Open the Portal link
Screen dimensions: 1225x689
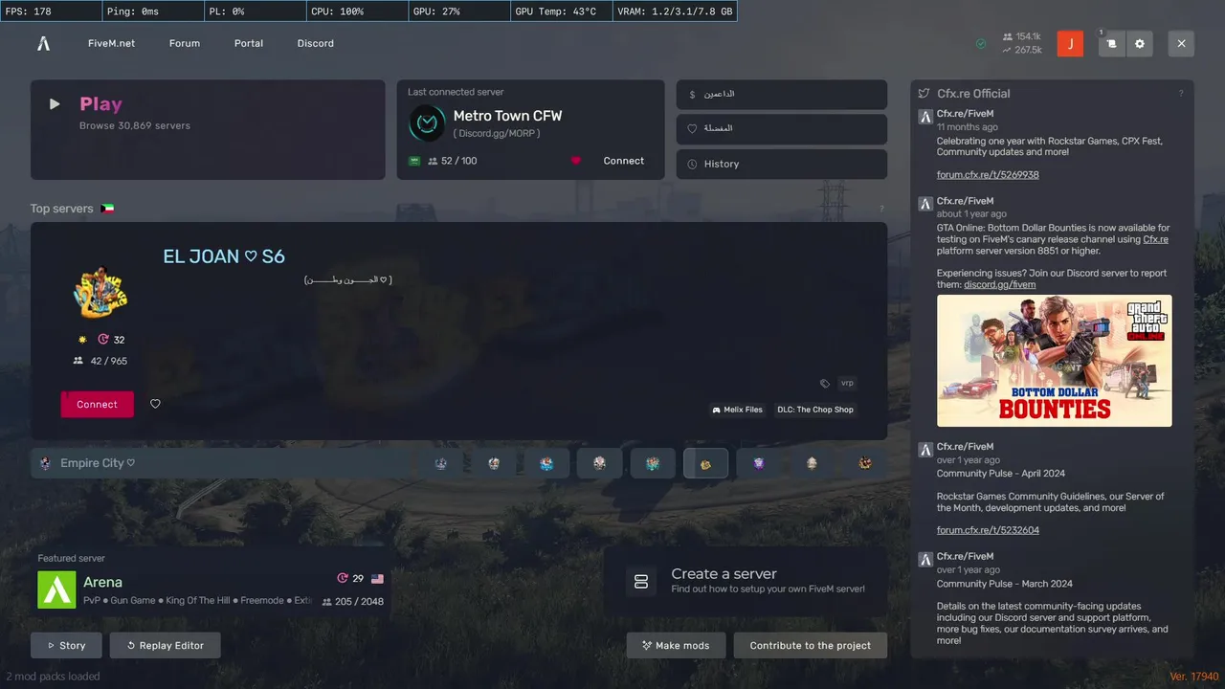249,43
